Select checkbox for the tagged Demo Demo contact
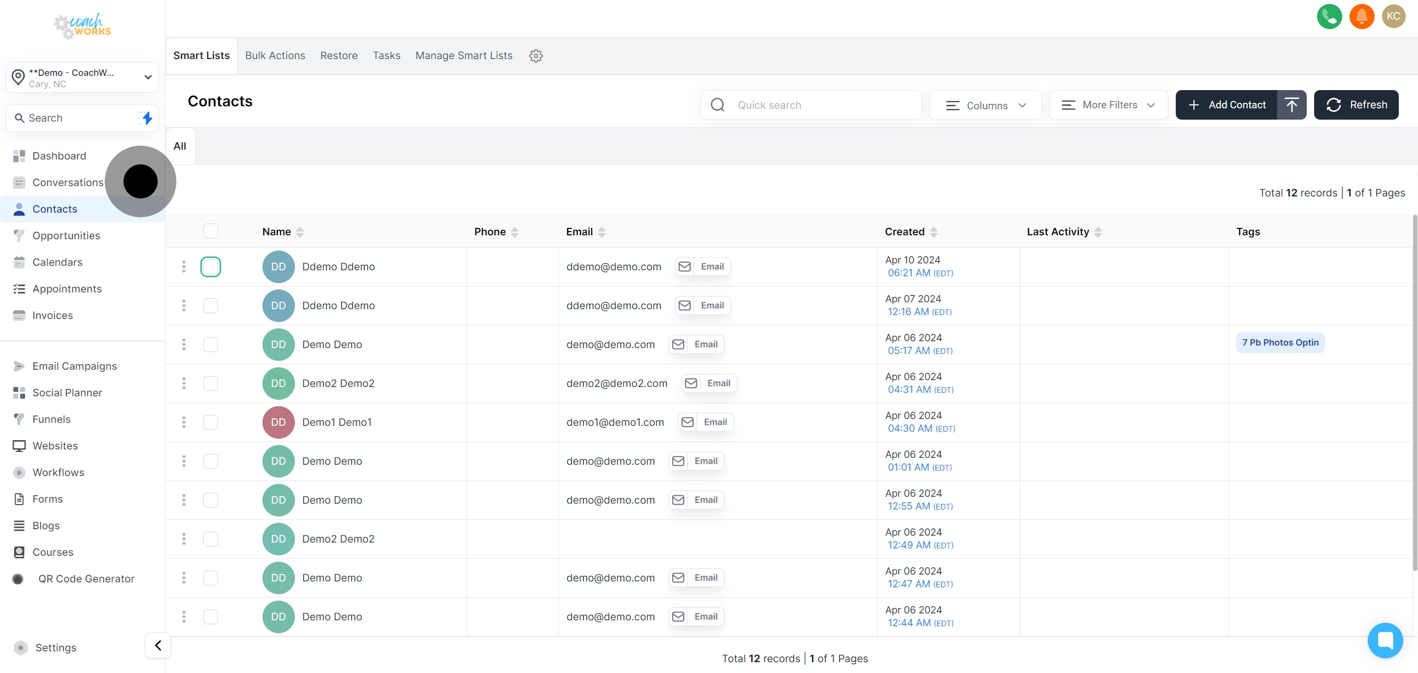1418x673 pixels. click(x=210, y=345)
